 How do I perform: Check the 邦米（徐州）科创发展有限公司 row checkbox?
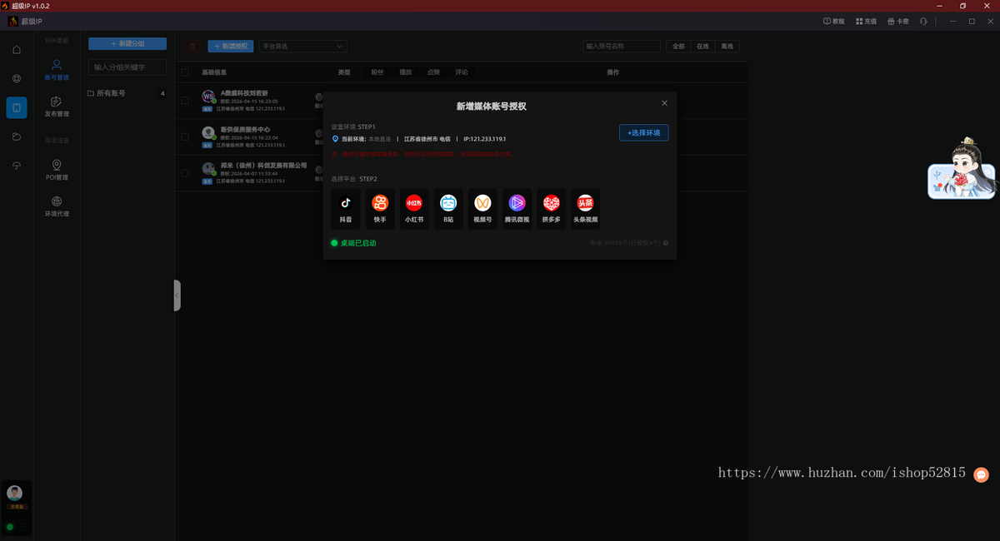185,173
